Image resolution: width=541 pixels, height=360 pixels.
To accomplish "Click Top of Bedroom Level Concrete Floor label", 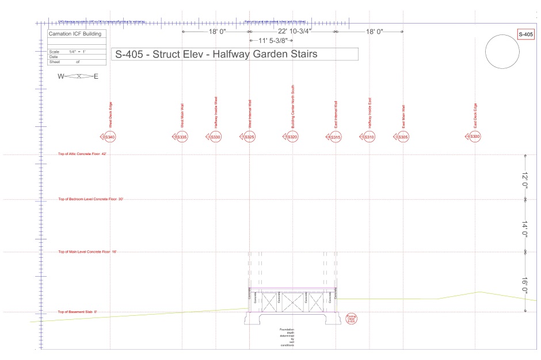I will coord(91,199).
